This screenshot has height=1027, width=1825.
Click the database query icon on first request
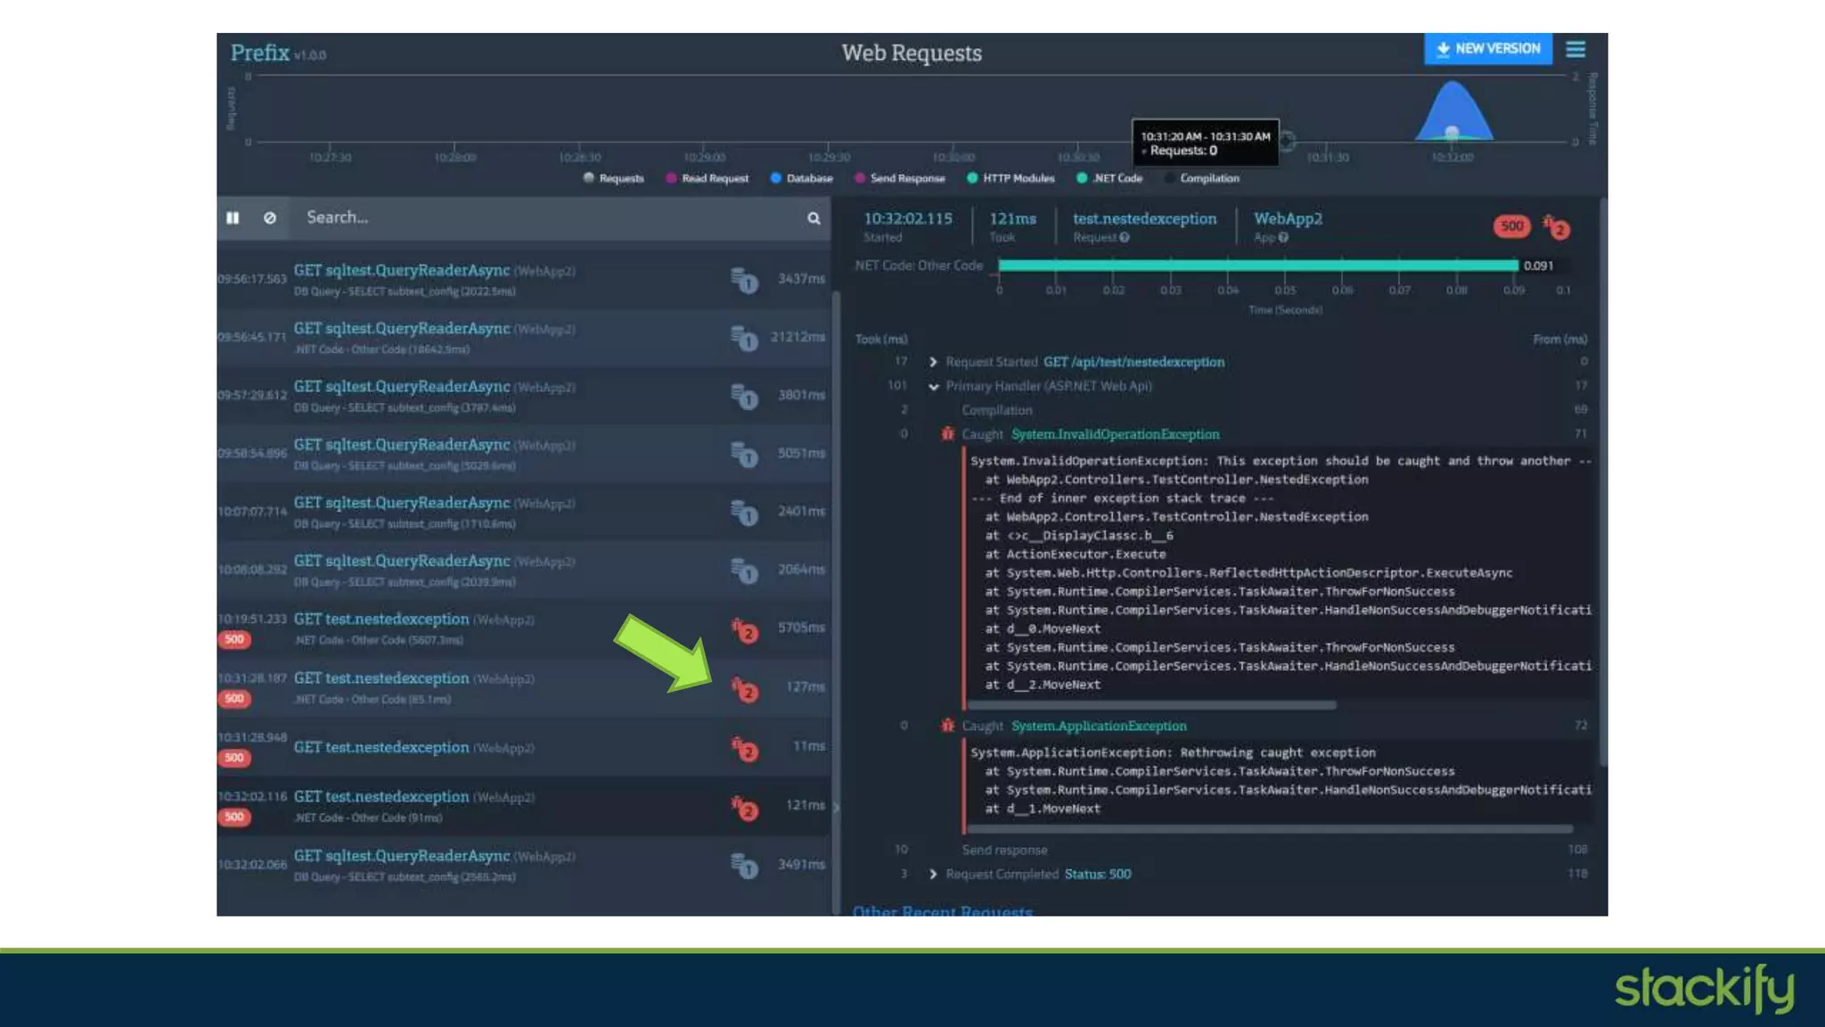(743, 280)
